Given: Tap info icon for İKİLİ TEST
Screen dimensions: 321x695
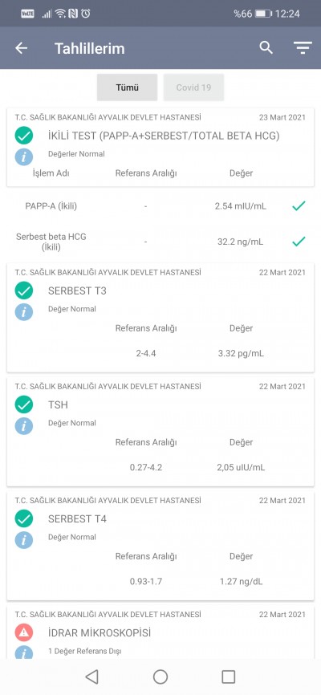Looking at the screenshot, I should pyautogui.click(x=24, y=157).
